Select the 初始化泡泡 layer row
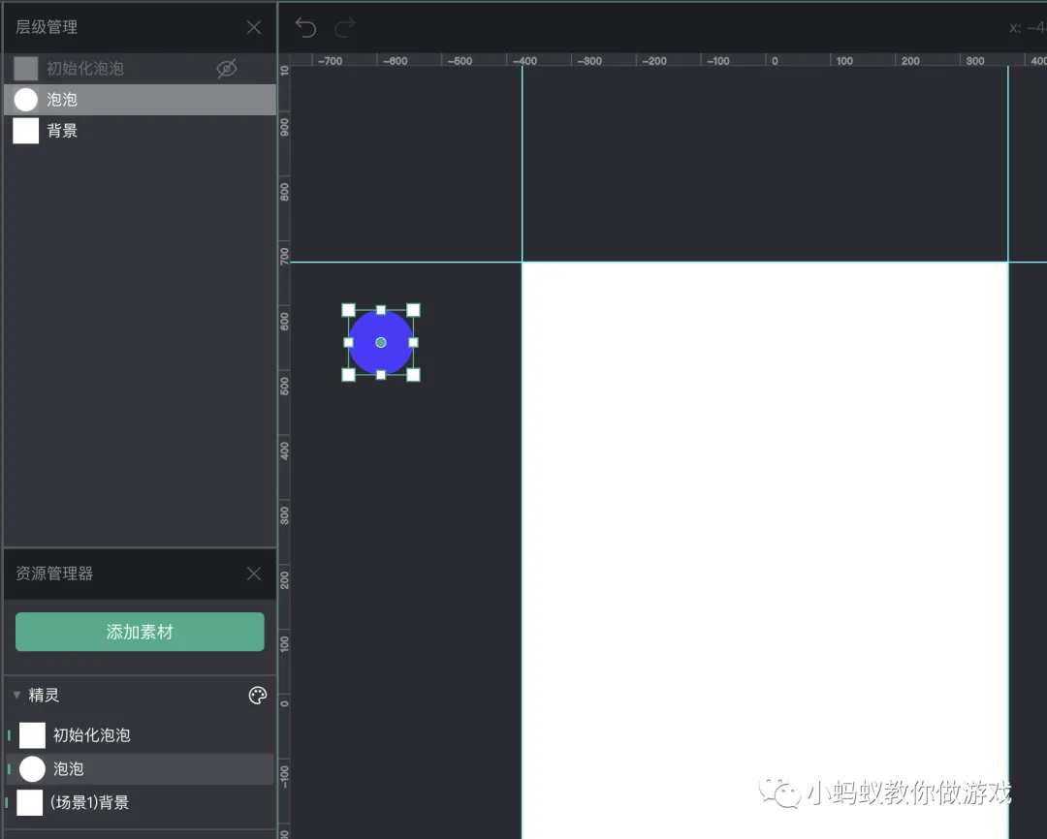1047x839 pixels. (141, 68)
